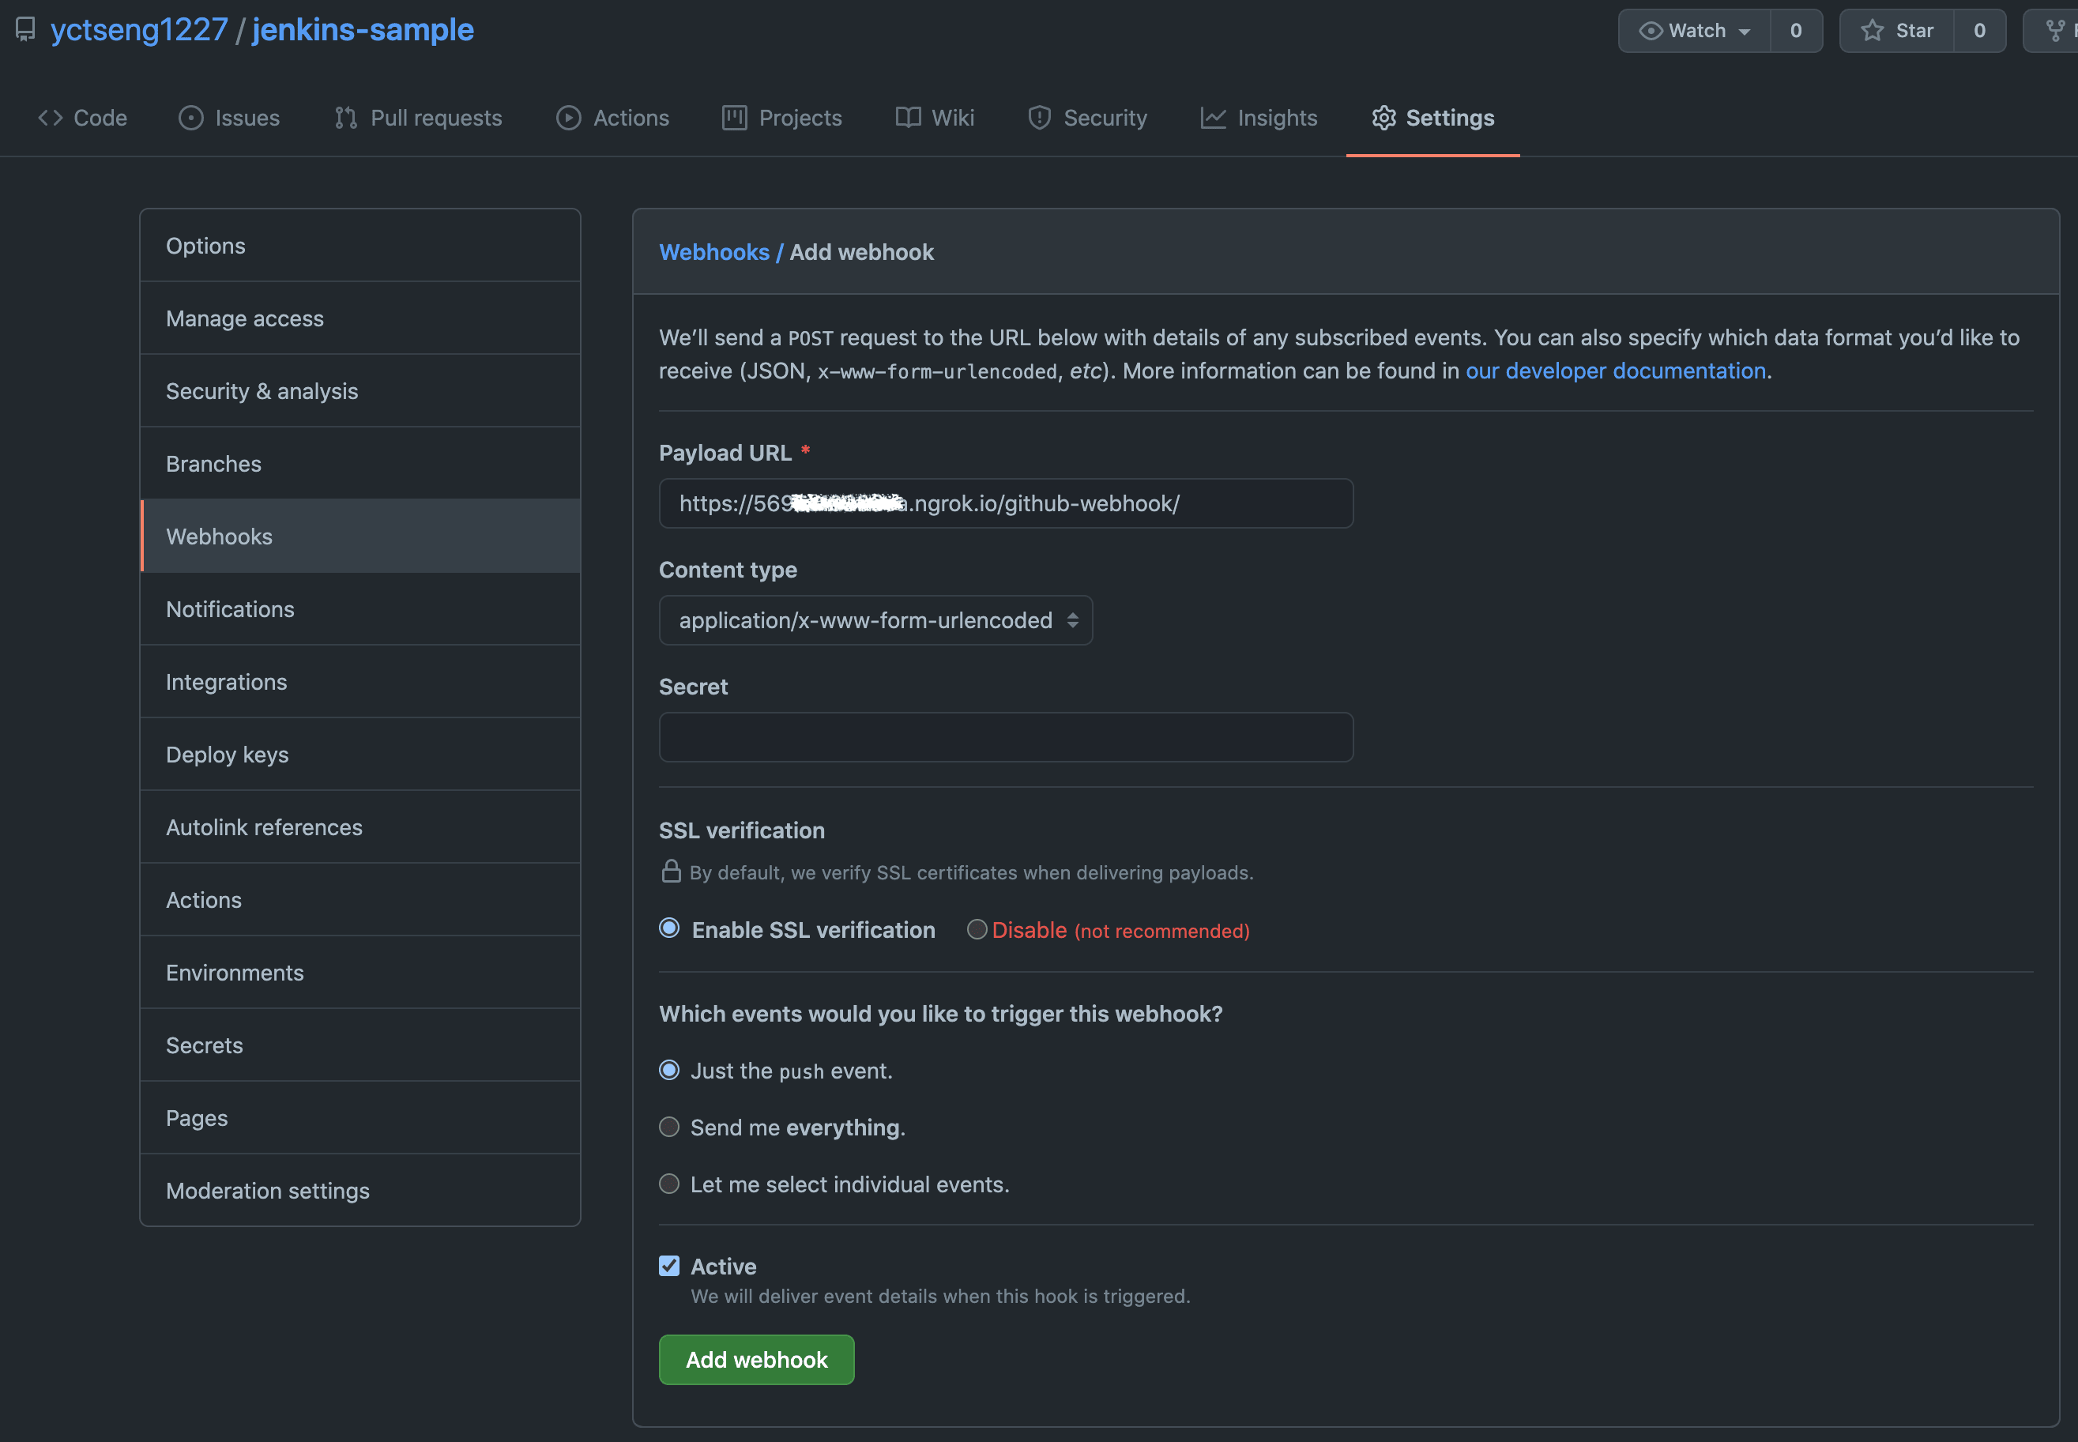Open the Insights graph icon
The width and height of the screenshot is (2078, 1442).
[1214, 118]
